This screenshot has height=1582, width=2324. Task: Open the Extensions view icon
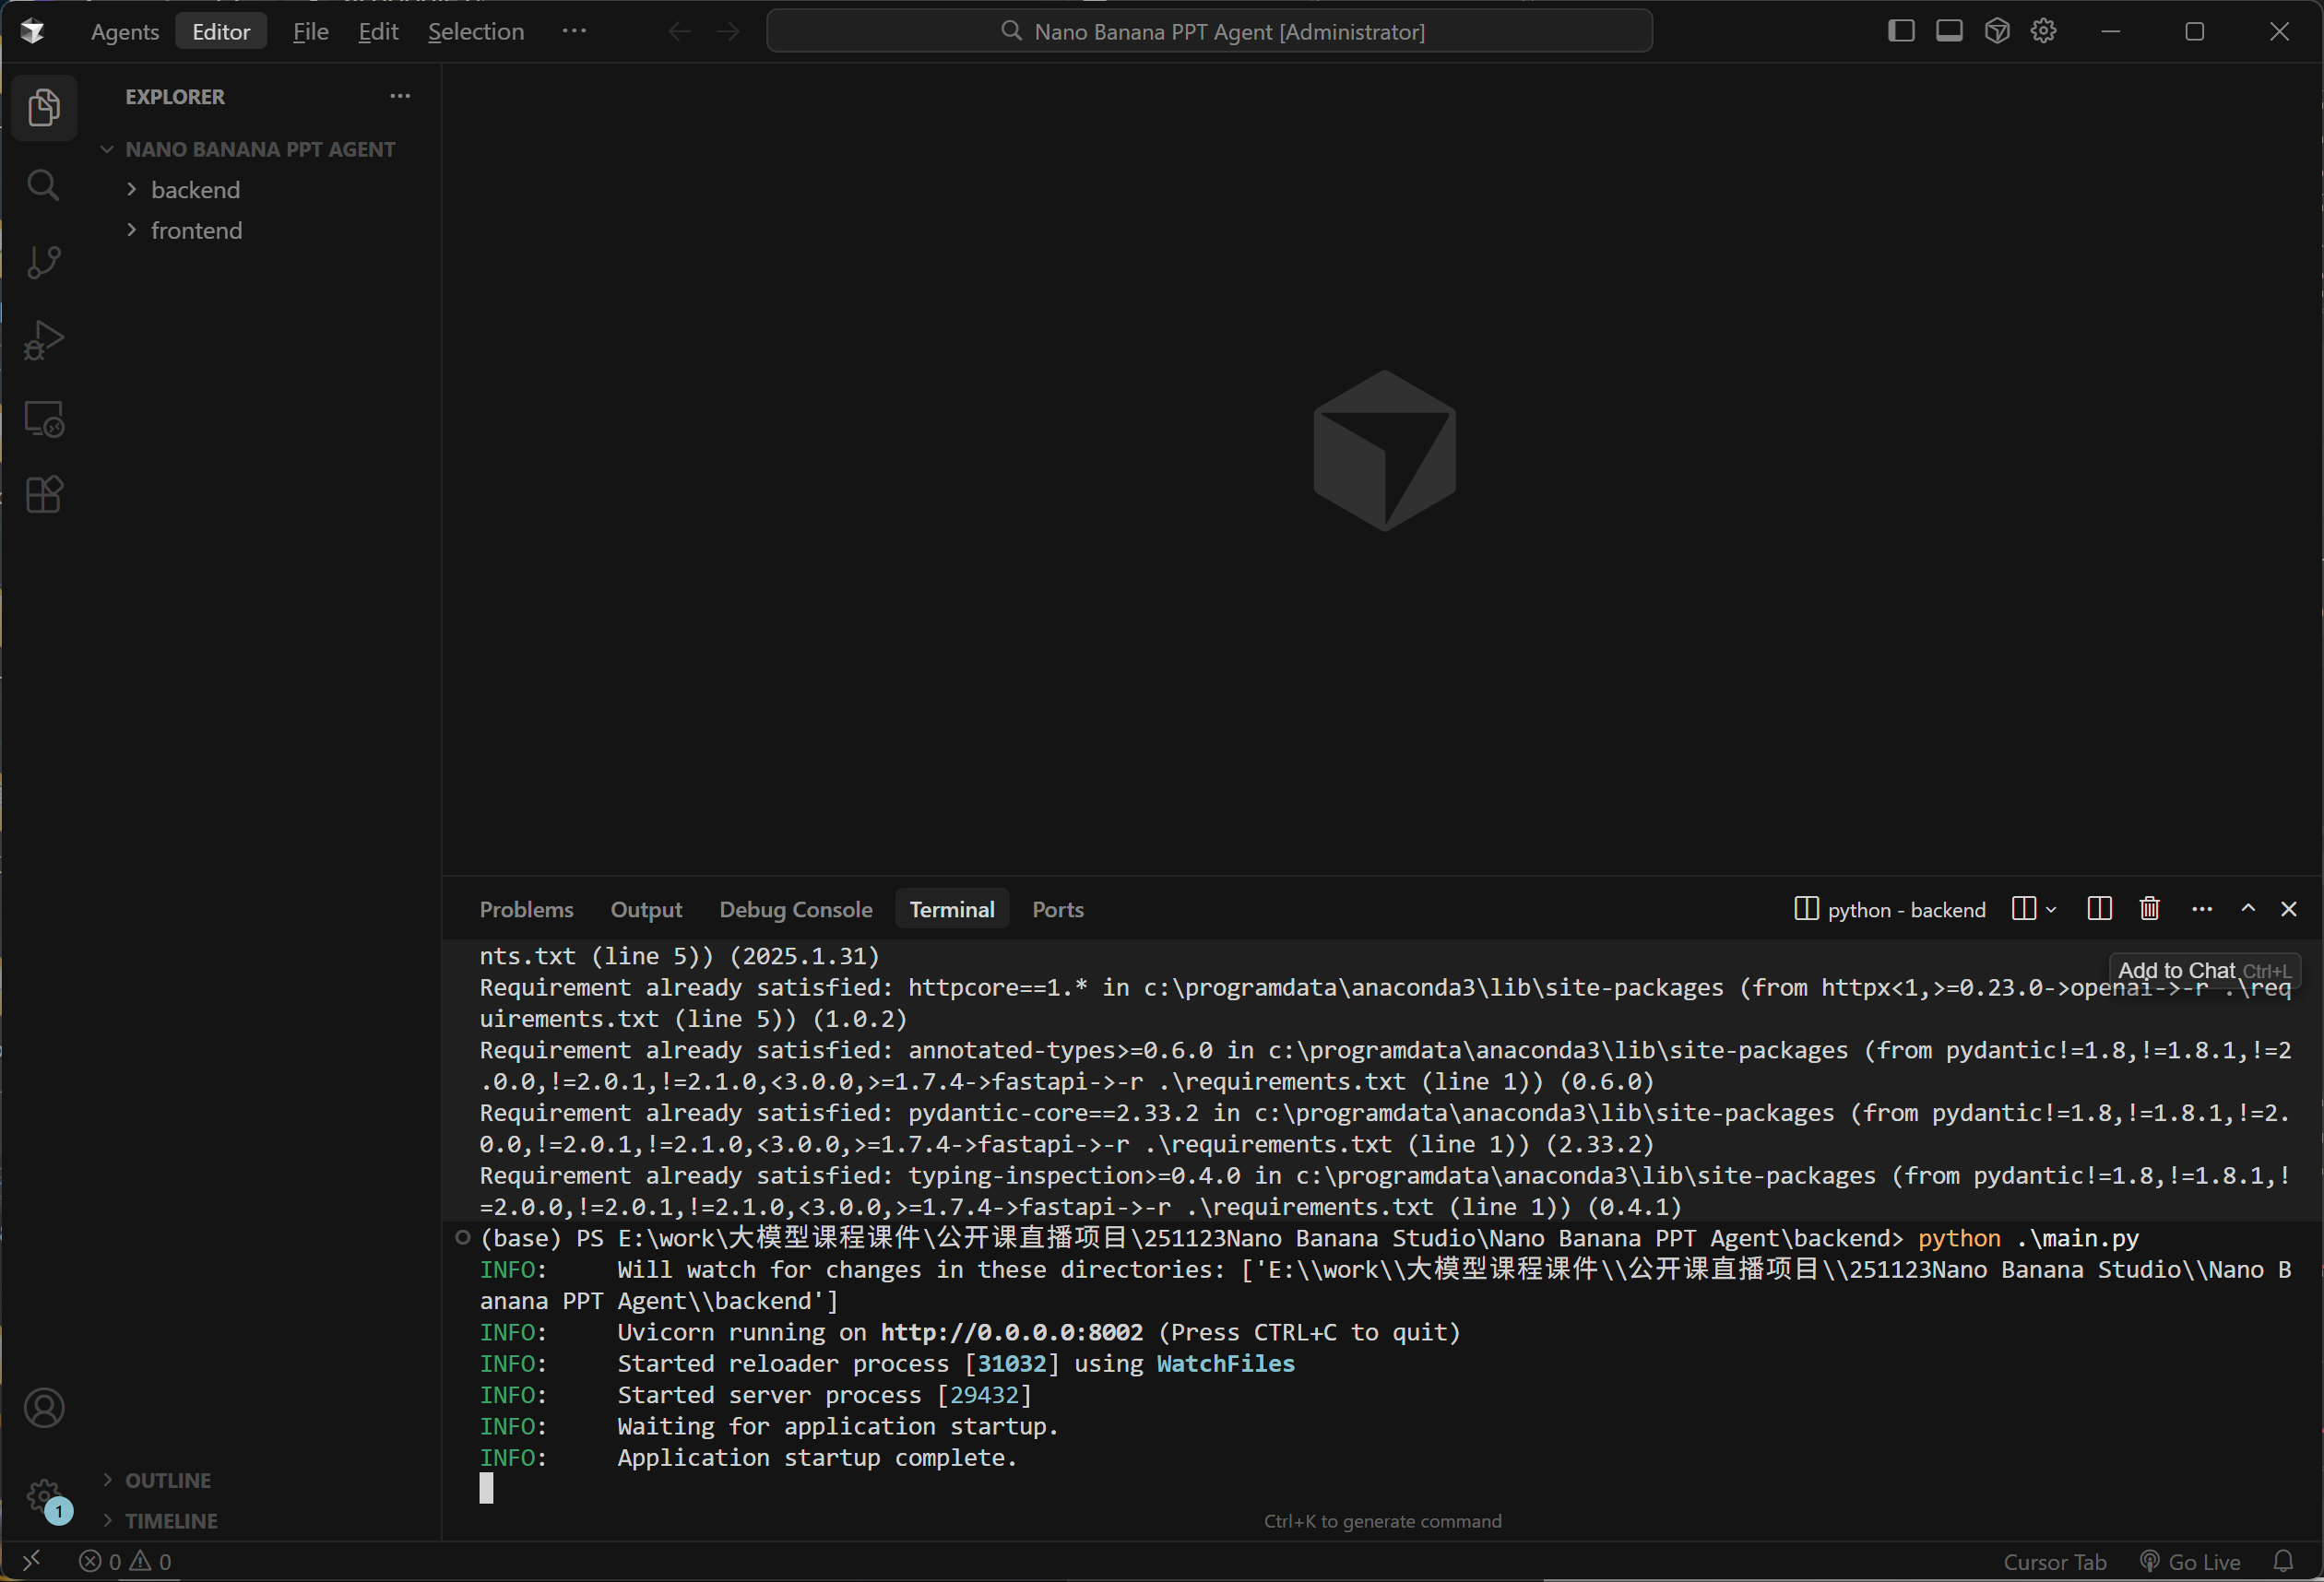44,495
